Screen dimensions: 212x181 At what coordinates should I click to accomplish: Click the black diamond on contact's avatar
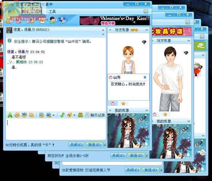[144, 42]
